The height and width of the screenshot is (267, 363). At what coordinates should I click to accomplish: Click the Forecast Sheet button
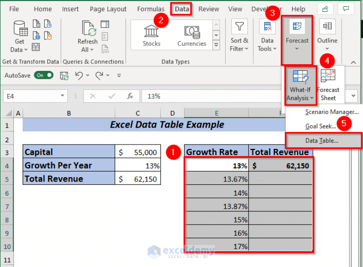click(328, 86)
